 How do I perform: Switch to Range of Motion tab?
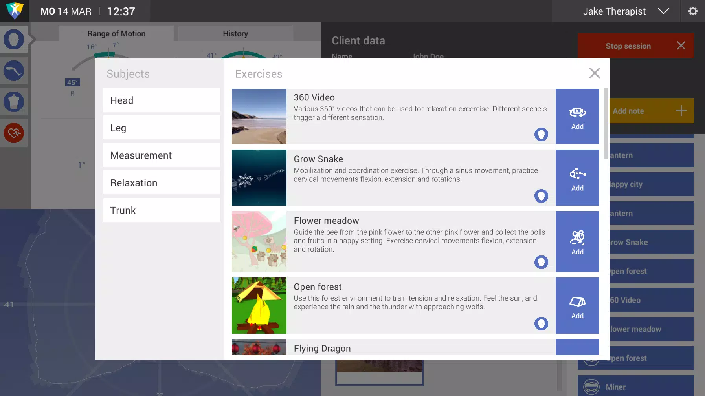coord(116,34)
